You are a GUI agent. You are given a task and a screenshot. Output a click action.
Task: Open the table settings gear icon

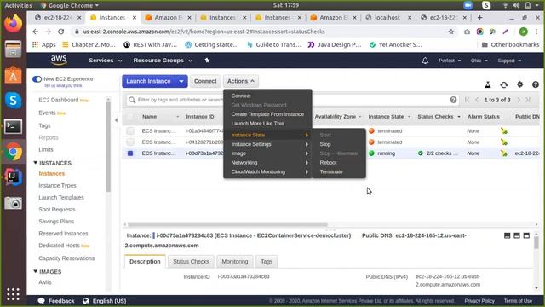coord(520,84)
